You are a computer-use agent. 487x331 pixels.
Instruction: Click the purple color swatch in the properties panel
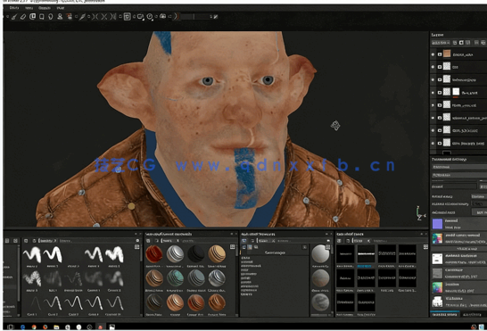click(437, 223)
